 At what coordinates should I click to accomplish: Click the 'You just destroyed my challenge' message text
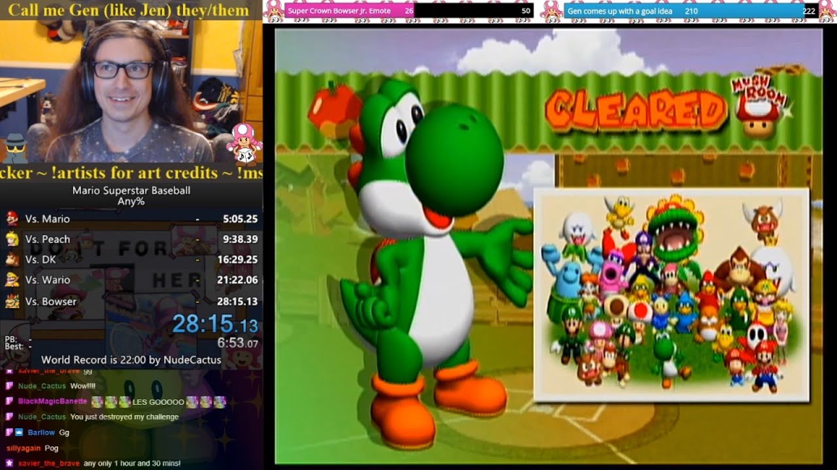click(x=124, y=416)
